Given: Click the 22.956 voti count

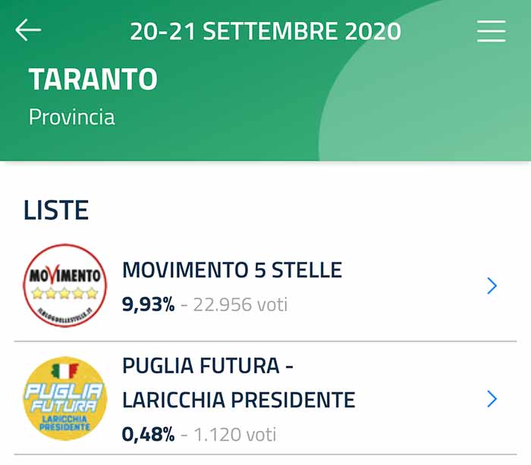Looking at the screenshot, I should click(240, 304).
